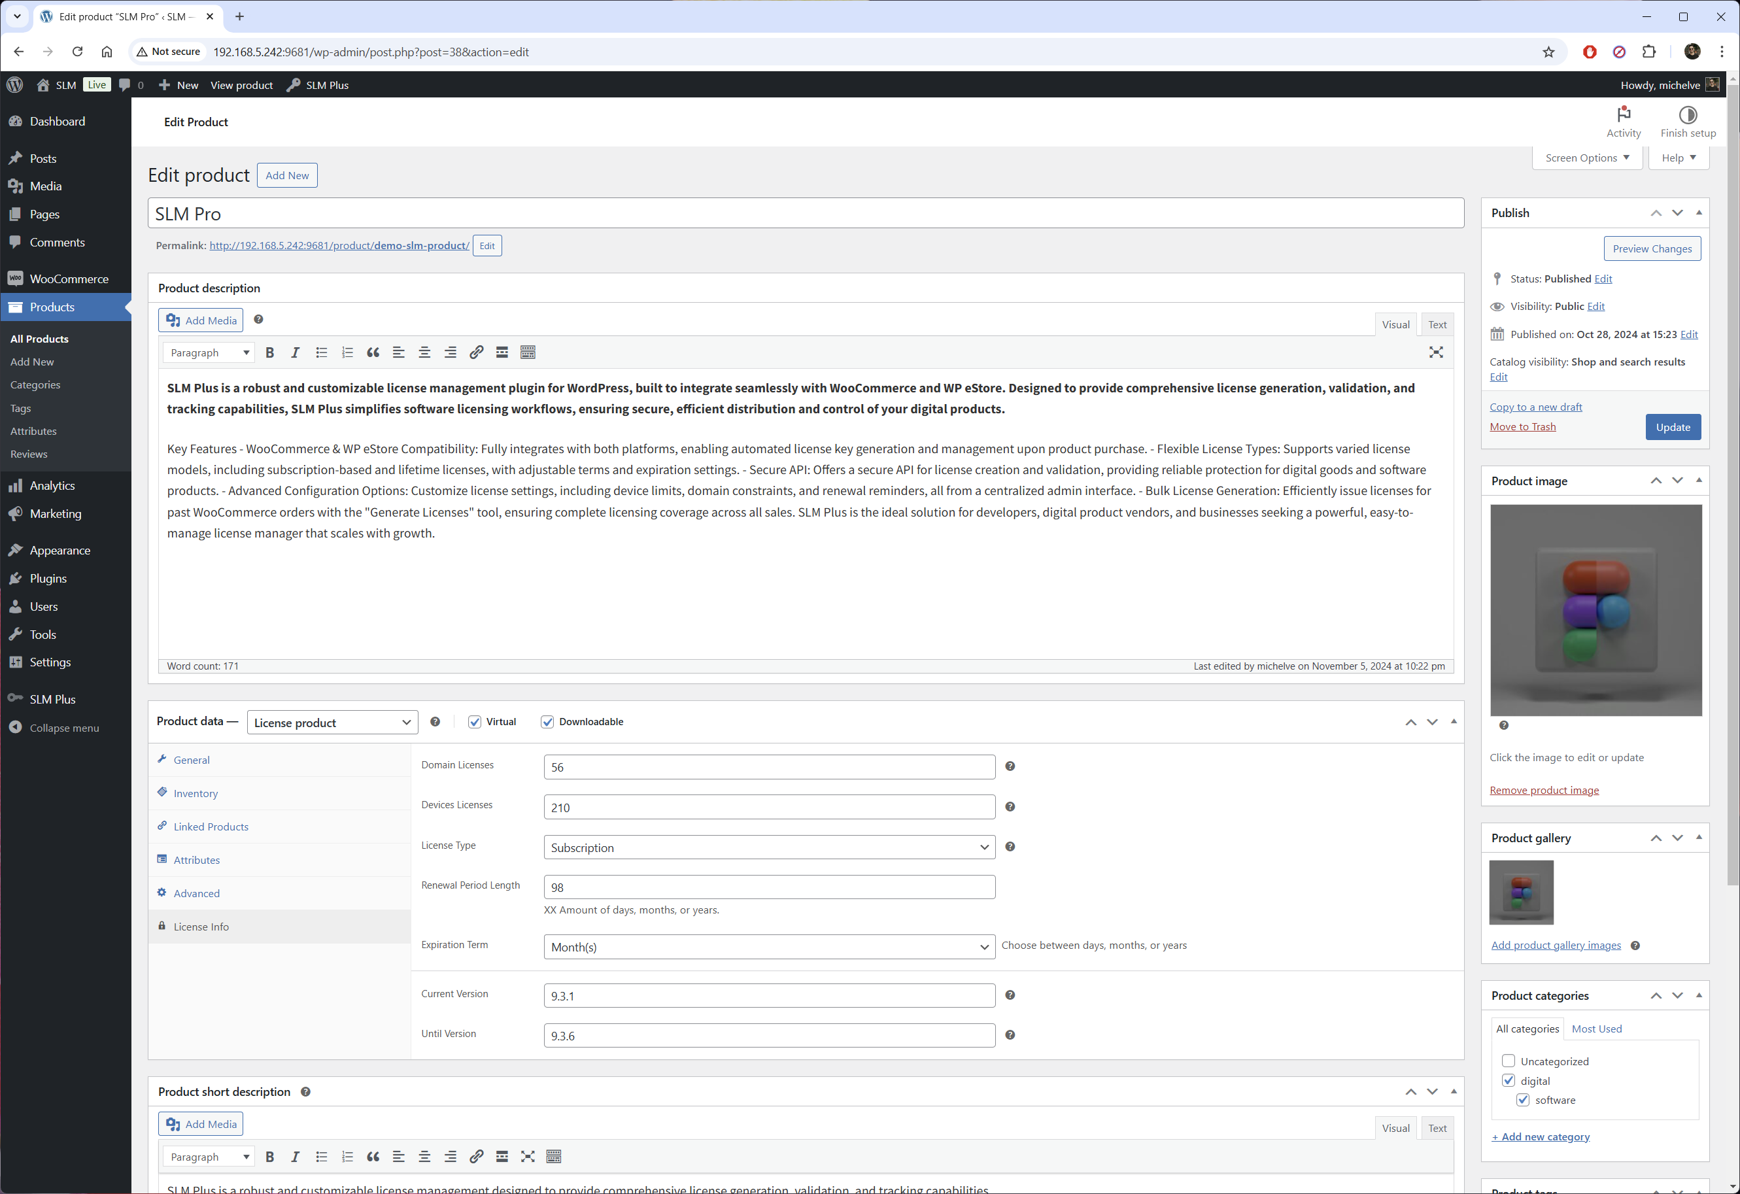Click the insert link icon in description toolbar
Screen dimensions: 1740x1194
476,352
